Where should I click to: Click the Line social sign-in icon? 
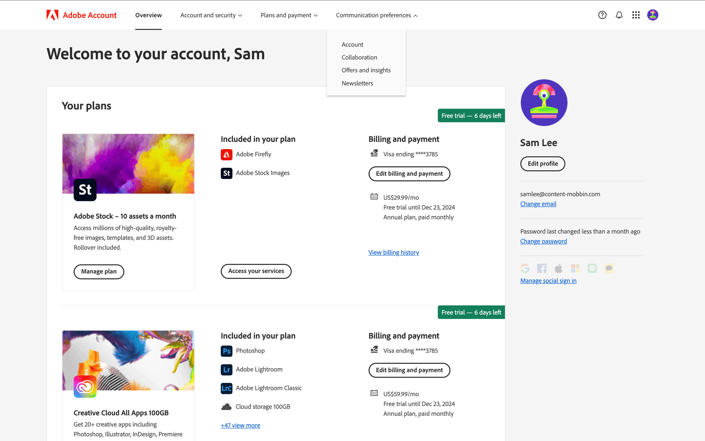[592, 268]
